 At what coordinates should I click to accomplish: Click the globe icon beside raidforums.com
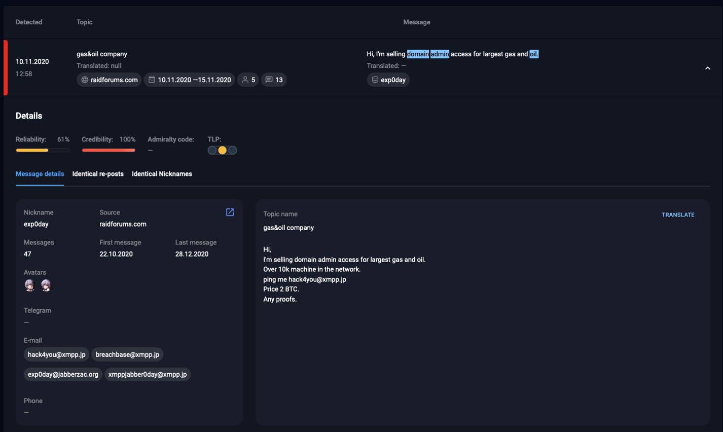pyautogui.click(x=85, y=80)
